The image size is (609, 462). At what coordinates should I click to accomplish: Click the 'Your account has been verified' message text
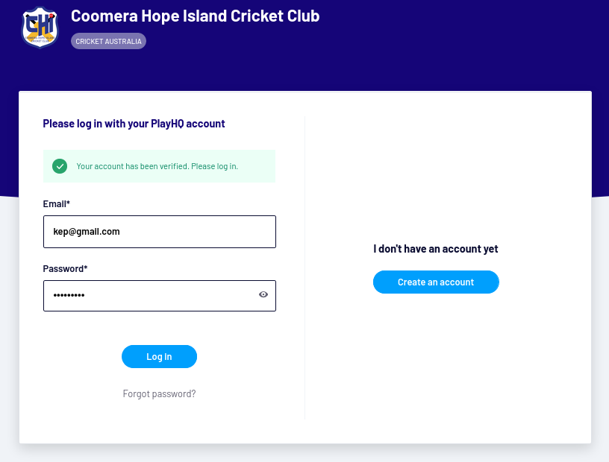157,166
